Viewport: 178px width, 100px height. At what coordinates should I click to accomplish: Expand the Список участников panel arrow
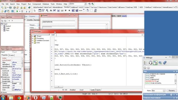(x=174, y=98)
